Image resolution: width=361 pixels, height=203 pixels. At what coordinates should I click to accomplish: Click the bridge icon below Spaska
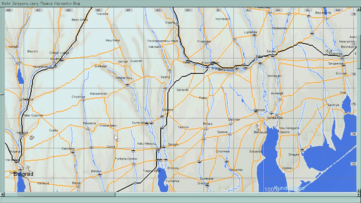[x=230, y=134]
